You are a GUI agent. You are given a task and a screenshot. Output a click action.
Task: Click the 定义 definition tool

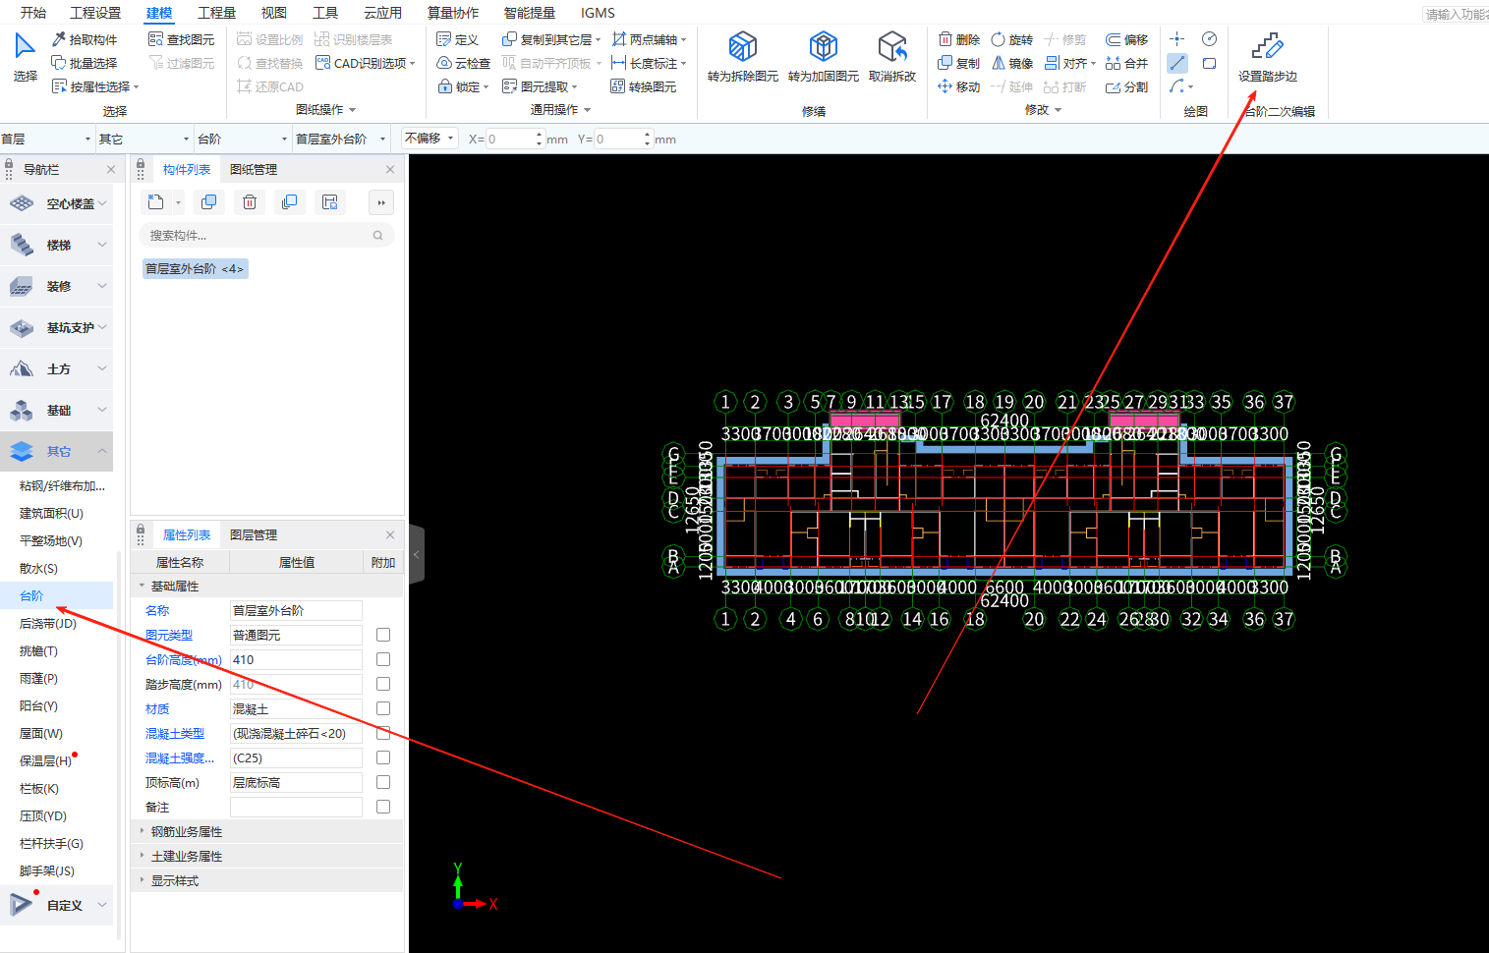click(457, 39)
